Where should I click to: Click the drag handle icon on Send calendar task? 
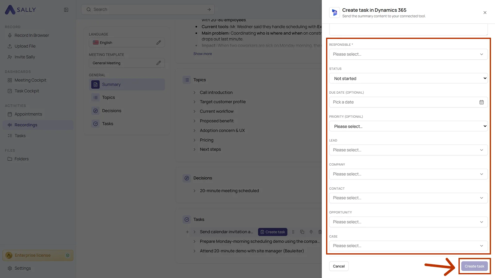[293, 232]
